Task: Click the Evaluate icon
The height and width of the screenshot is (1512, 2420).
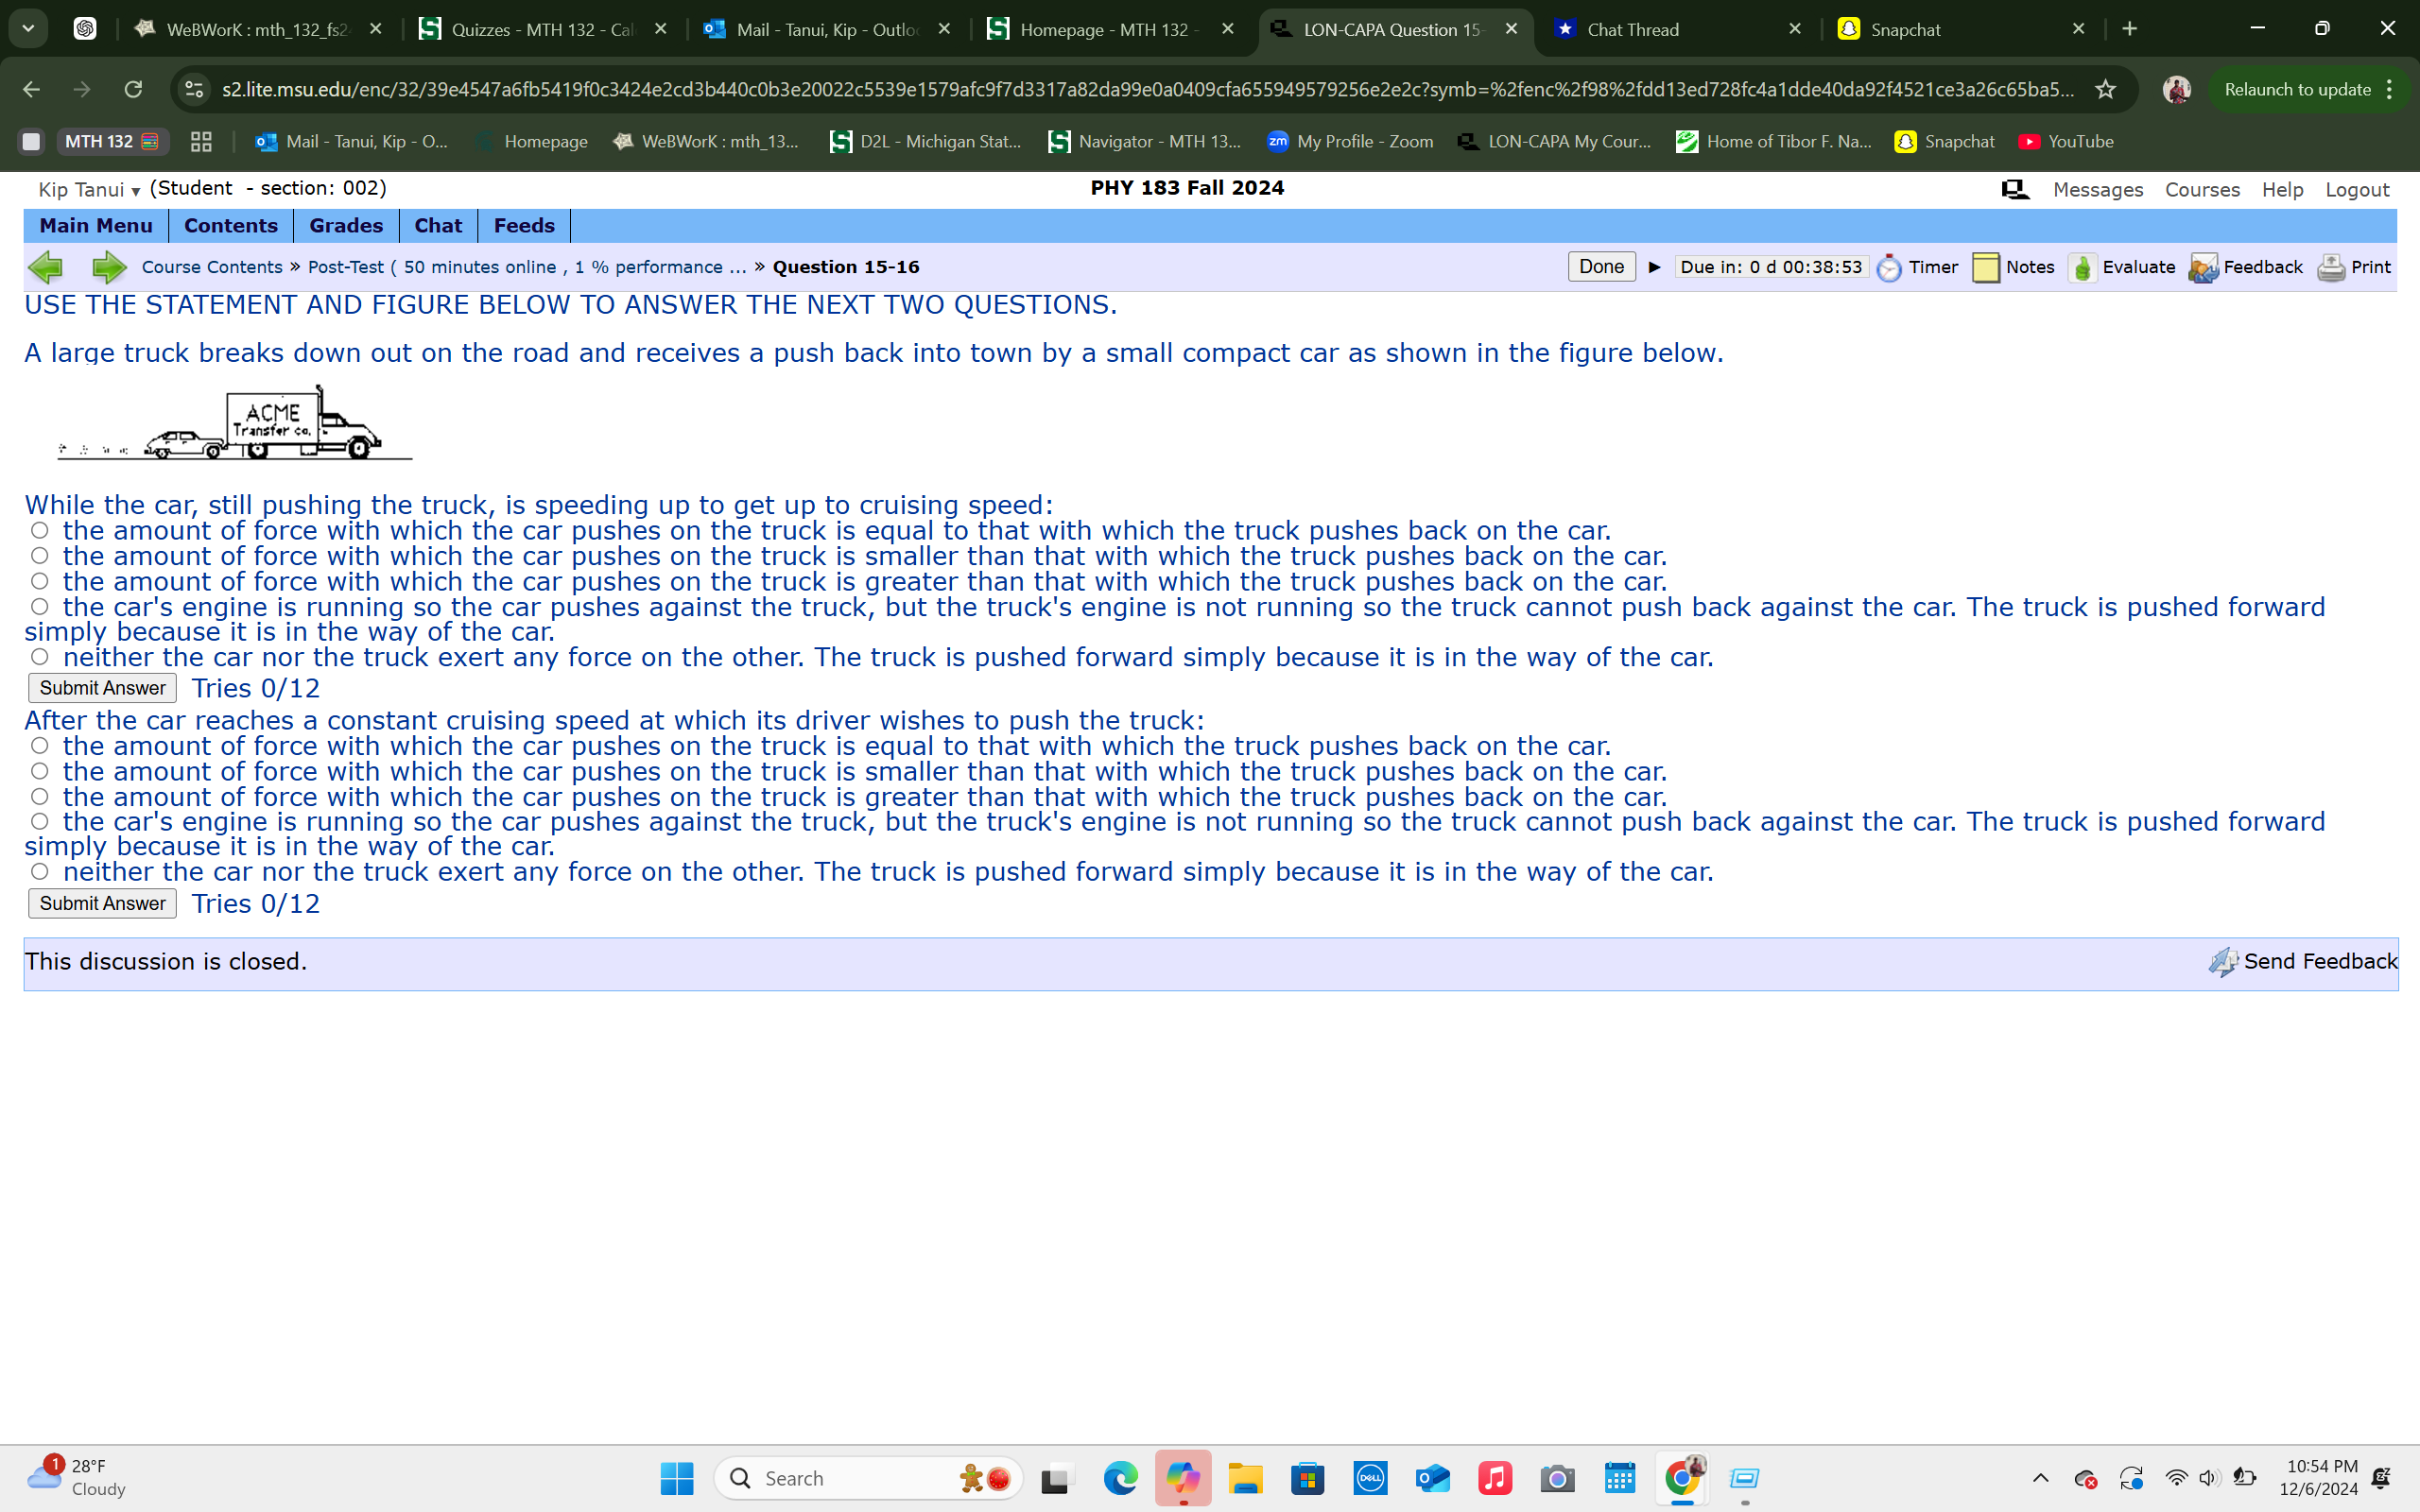Action: click(2083, 267)
